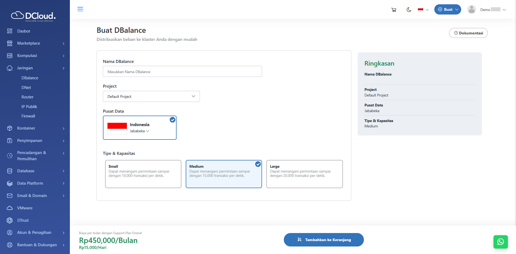Open WhatsApp chat support icon
This screenshot has width=516, height=254.
500,242
